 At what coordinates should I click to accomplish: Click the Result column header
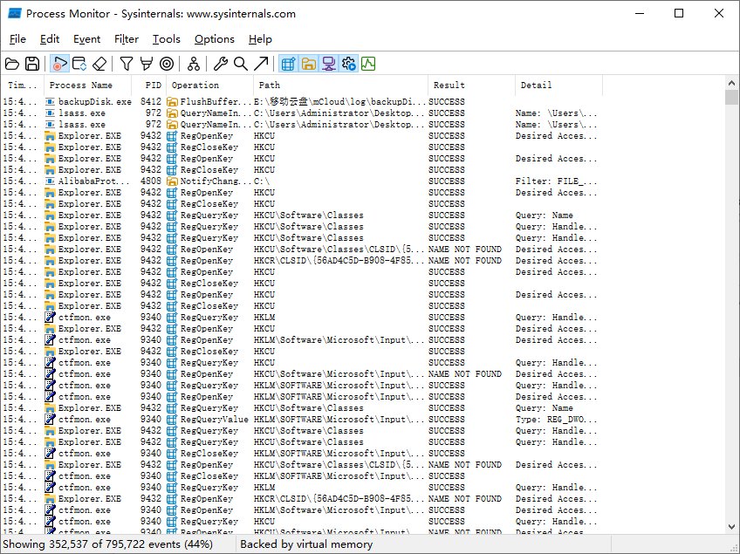coord(471,85)
